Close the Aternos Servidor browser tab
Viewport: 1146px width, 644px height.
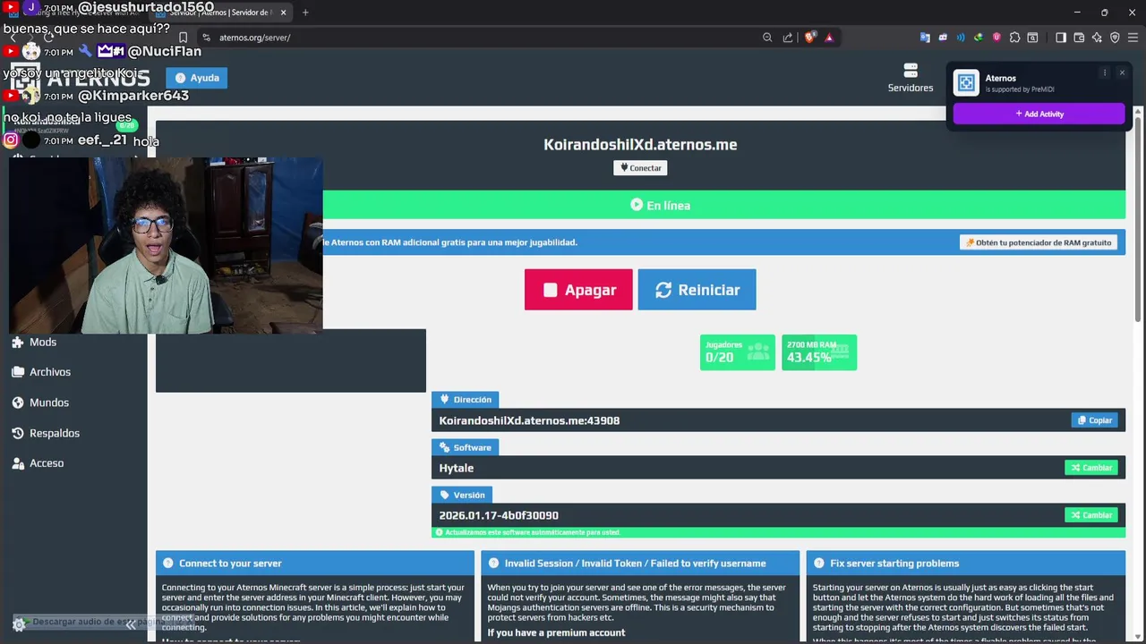click(x=284, y=13)
